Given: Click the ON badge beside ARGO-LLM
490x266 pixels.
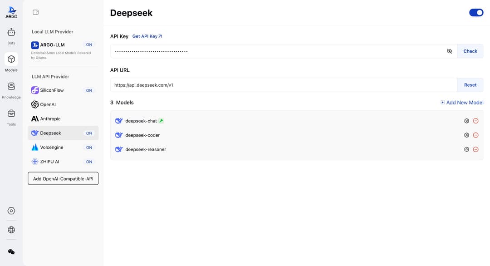Looking at the screenshot, I should pyautogui.click(x=89, y=44).
